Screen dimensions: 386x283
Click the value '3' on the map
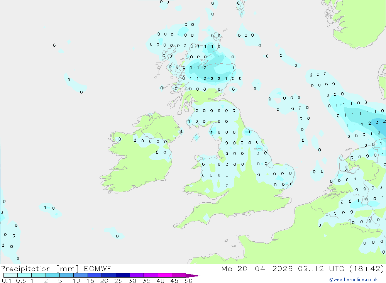point(377,122)
